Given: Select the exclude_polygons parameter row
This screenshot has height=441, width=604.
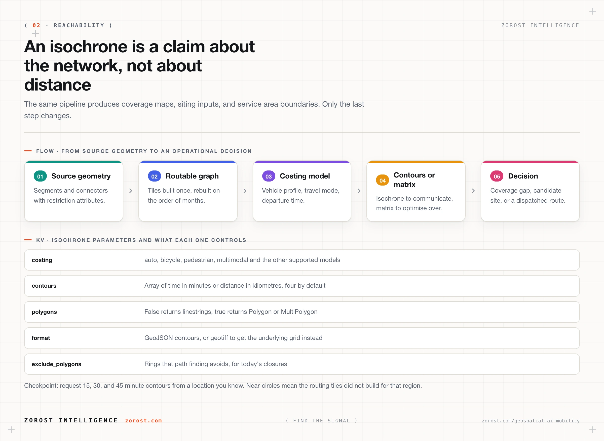Looking at the screenshot, I should click(x=302, y=364).
